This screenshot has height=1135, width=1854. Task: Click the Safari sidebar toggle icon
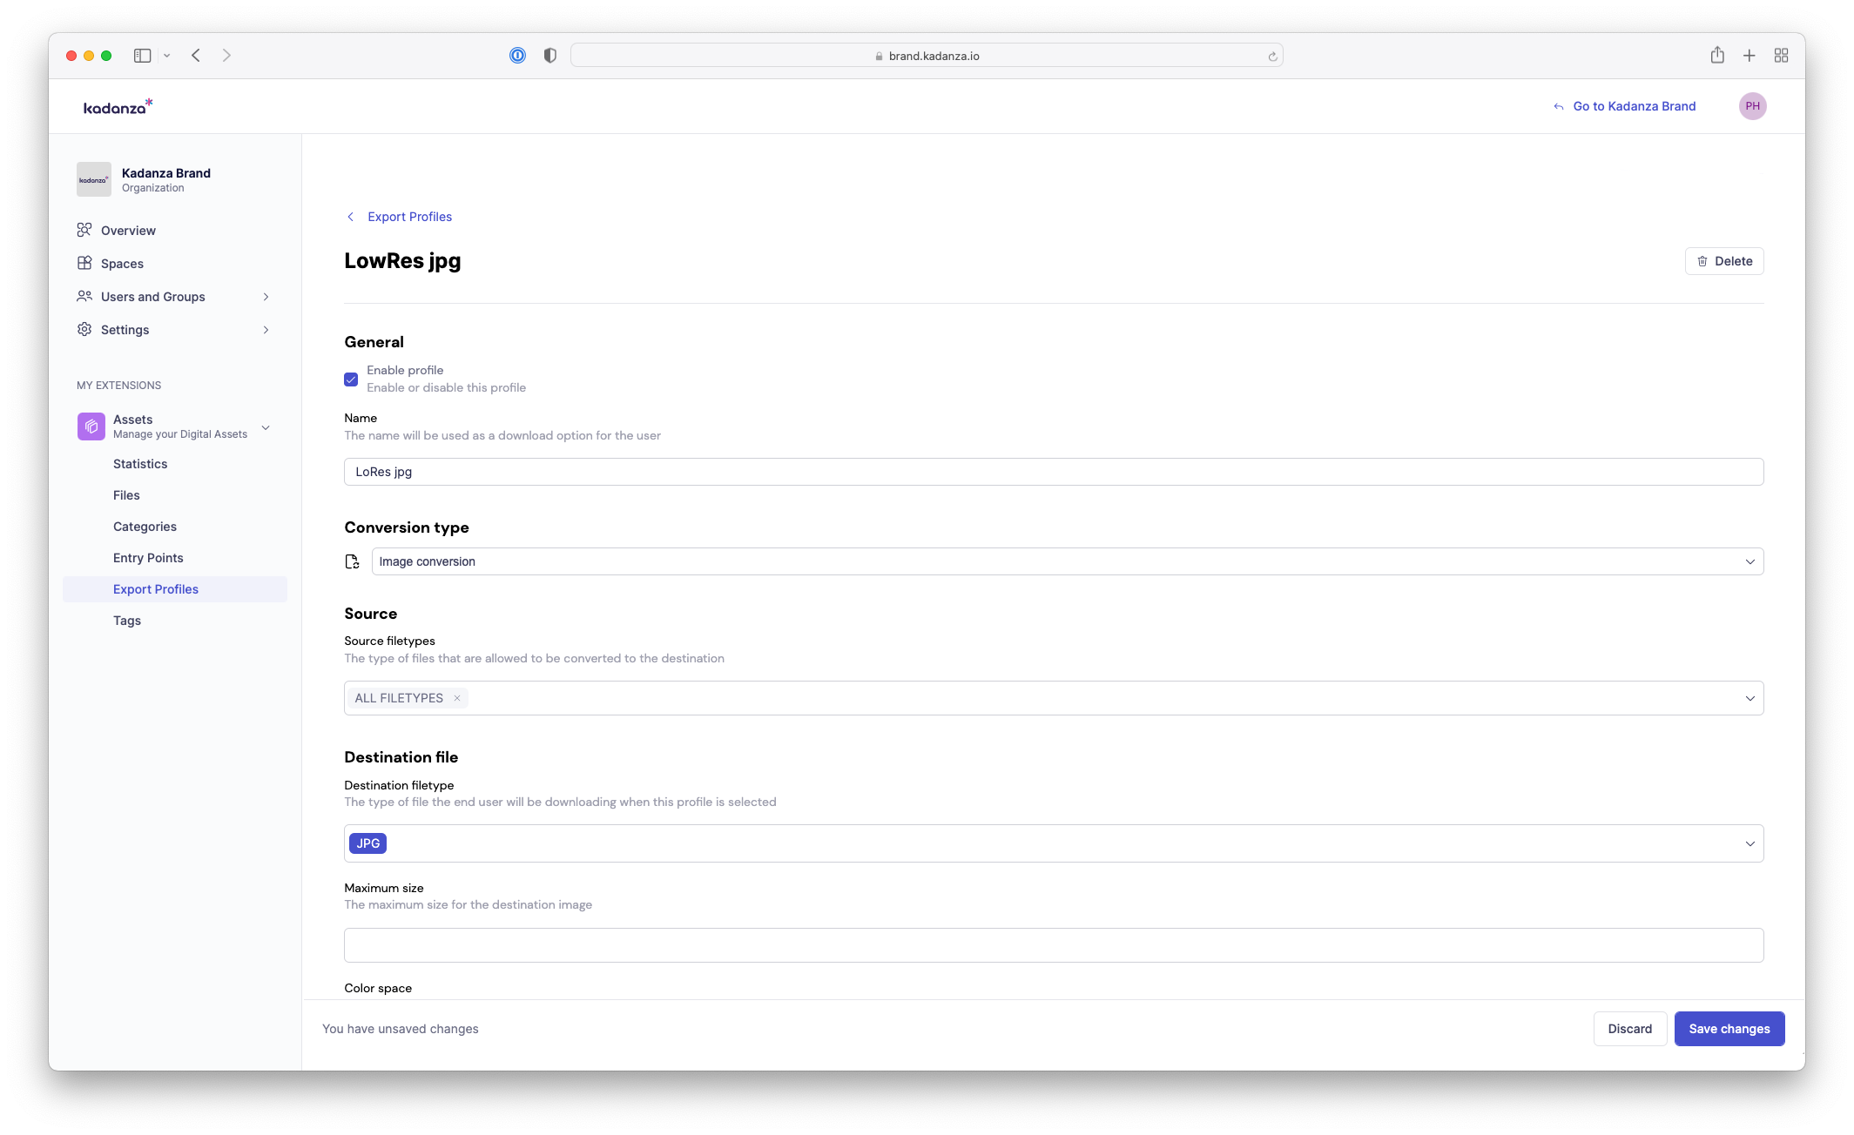pos(142,56)
